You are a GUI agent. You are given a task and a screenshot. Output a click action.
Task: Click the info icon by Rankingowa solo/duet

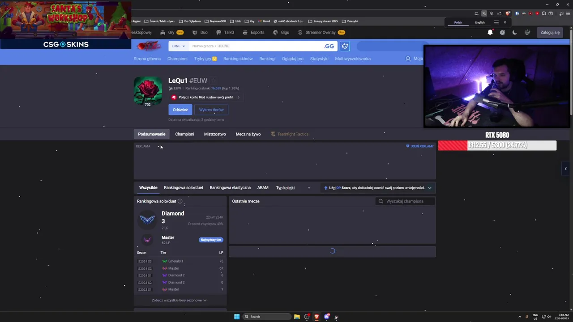180,201
